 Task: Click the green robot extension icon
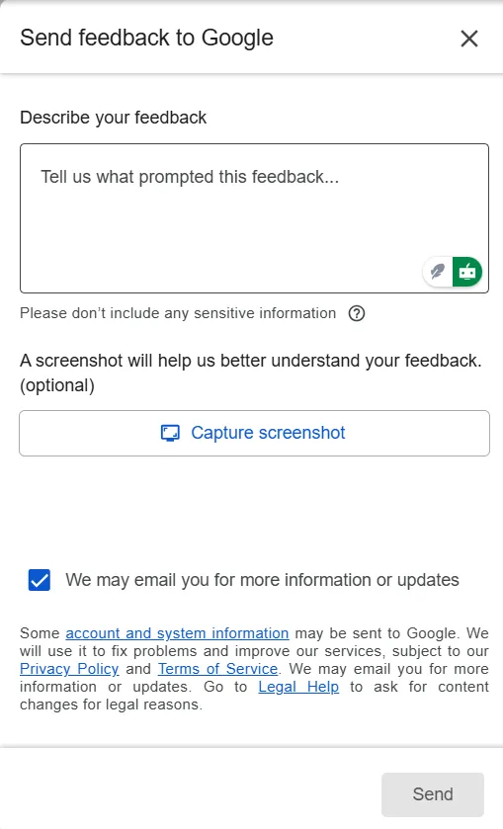(x=467, y=272)
